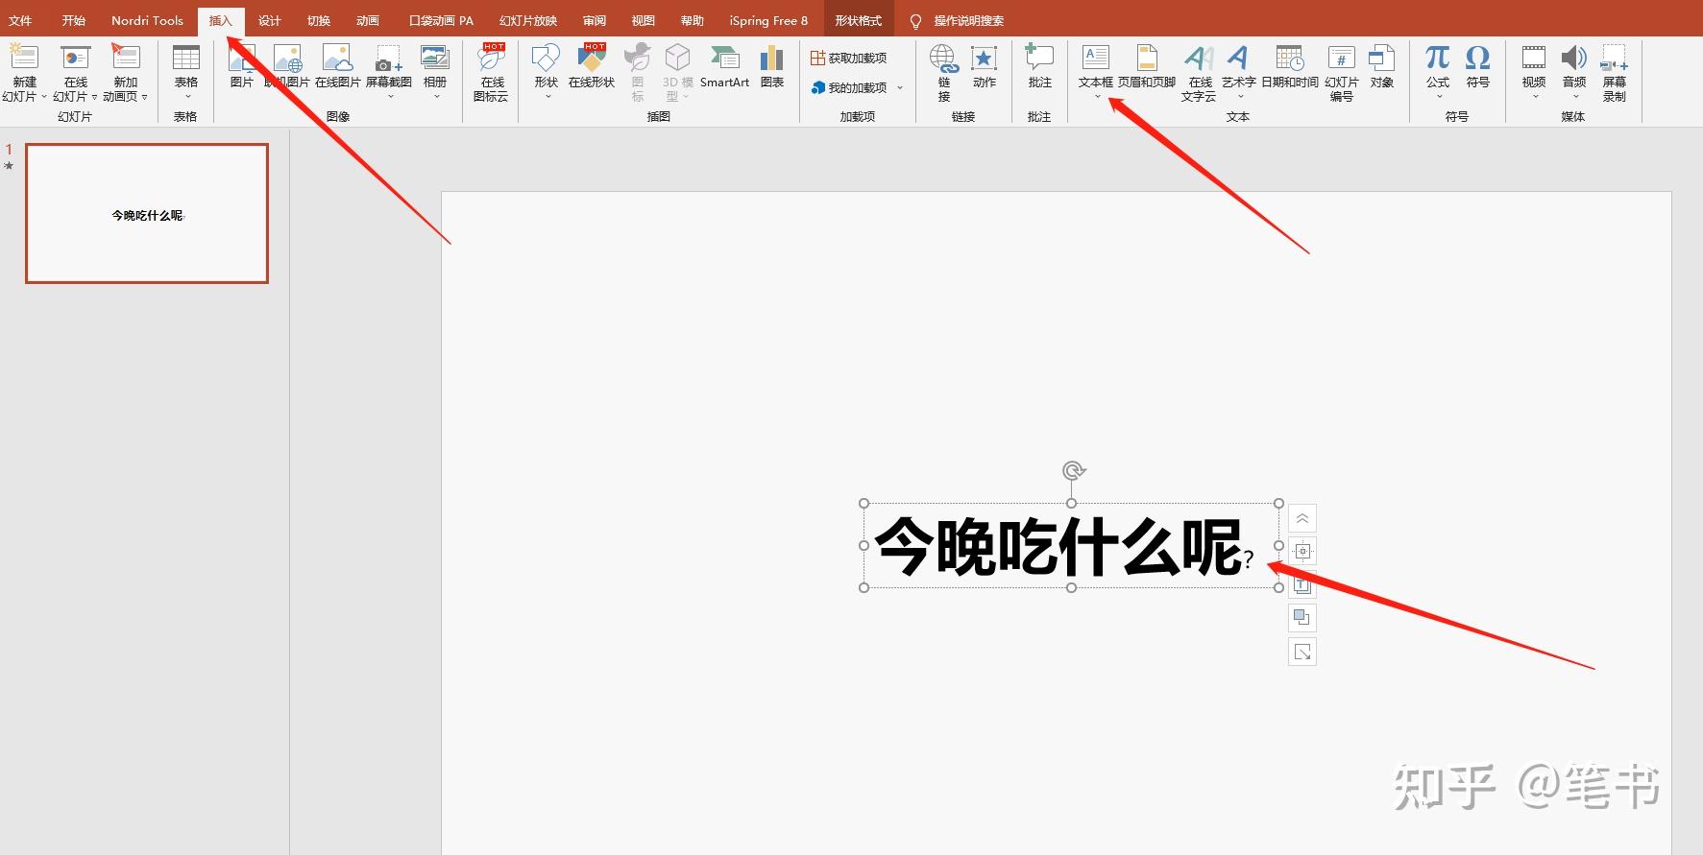
Task: Click 获取加载项 get add-ins
Action: point(848,58)
